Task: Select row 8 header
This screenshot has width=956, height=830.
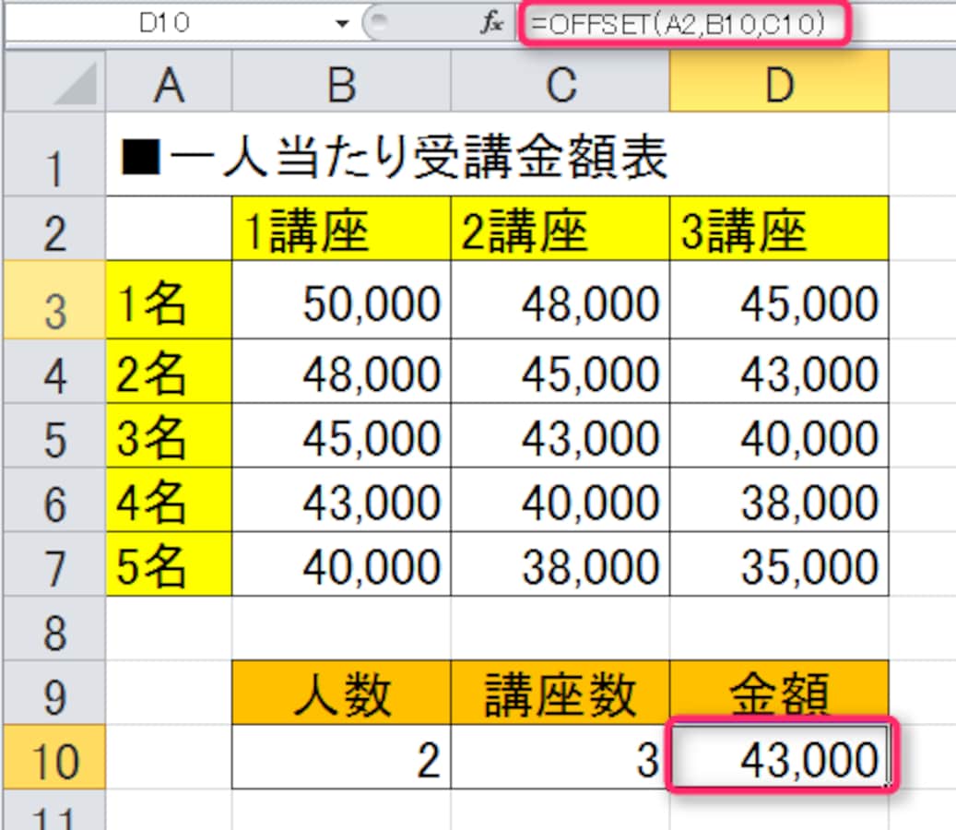Action: coord(55,628)
